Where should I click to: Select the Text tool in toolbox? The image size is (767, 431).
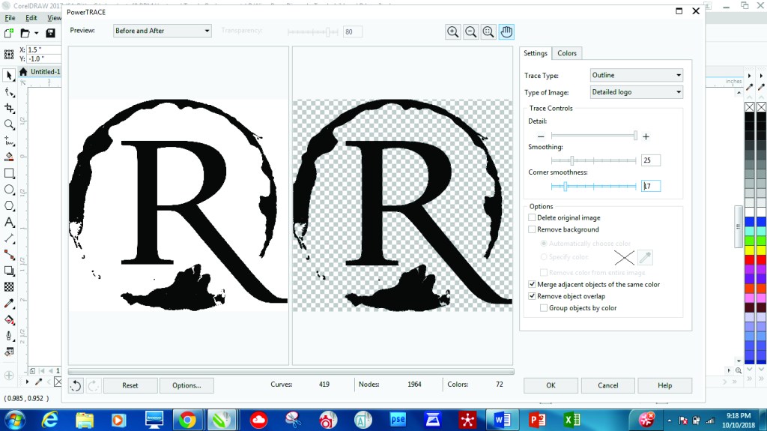pyautogui.click(x=10, y=223)
